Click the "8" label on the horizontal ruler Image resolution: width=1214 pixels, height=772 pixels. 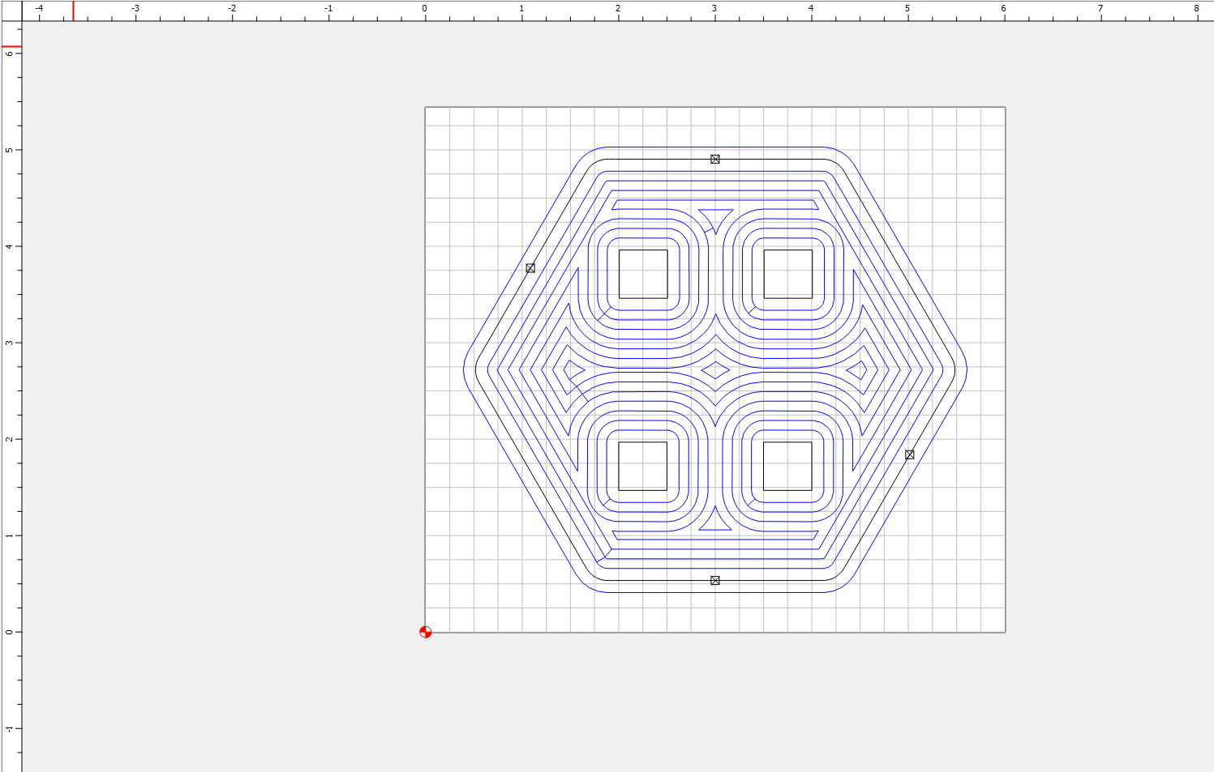(1196, 8)
